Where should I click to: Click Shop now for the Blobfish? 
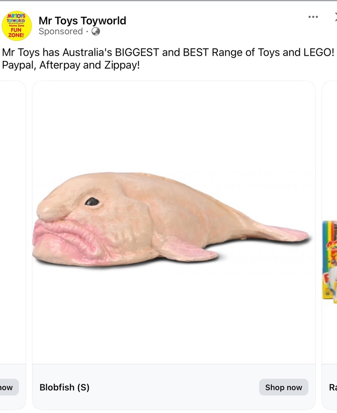tap(283, 387)
